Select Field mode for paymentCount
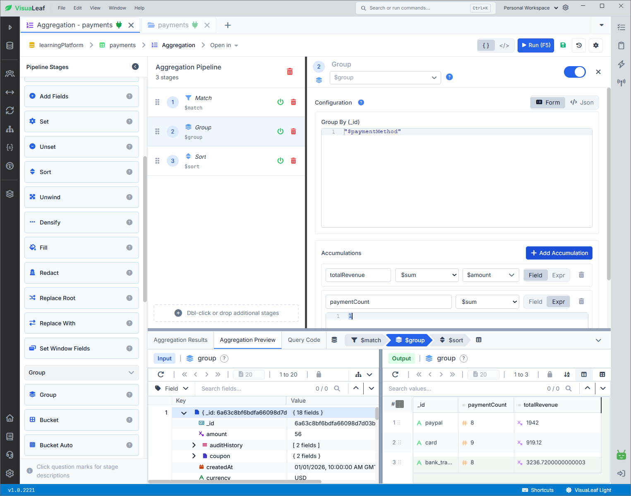Viewport: 631px width, 496px height. click(x=535, y=302)
